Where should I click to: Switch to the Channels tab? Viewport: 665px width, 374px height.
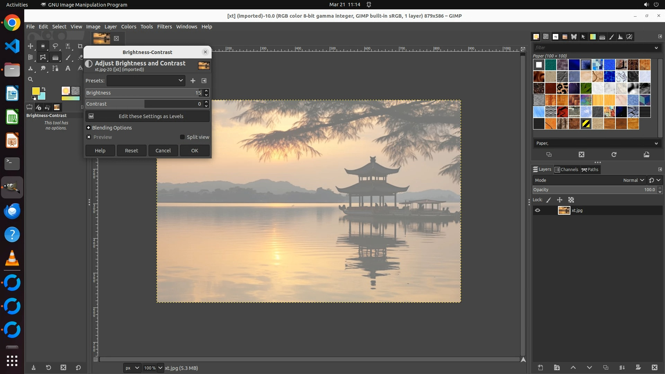(566, 169)
